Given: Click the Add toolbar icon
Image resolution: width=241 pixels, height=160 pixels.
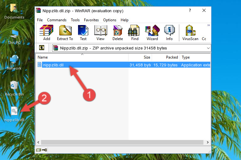Looking at the screenshot, I should pos(46,33).
